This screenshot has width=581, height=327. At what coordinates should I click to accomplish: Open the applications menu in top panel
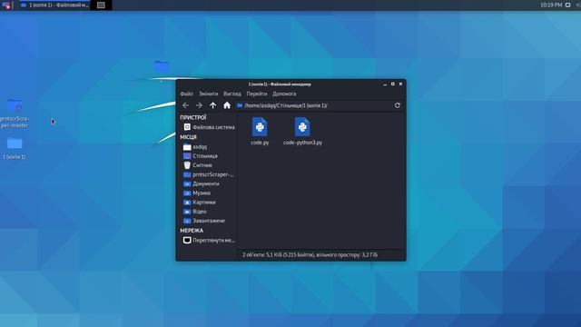(6, 5)
